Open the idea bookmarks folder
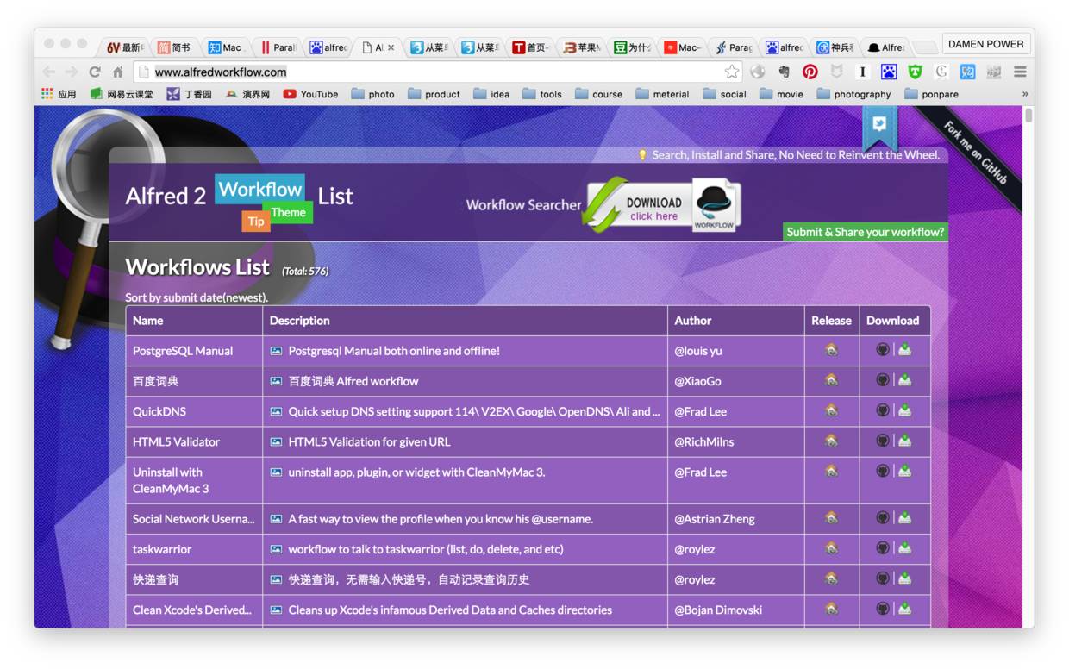Image resolution: width=1069 pixels, height=669 pixels. coord(491,94)
